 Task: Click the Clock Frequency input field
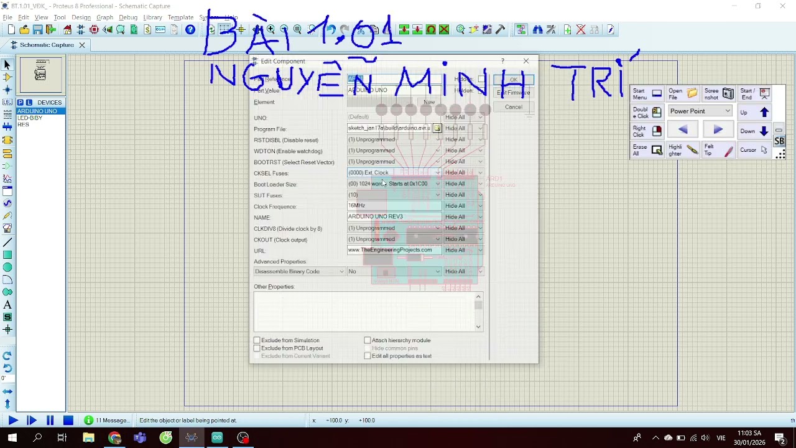pyautogui.click(x=394, y=206)
